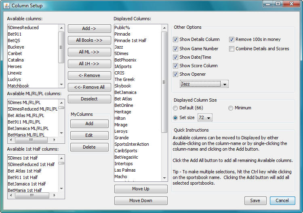Image resolution: width=303 pixels, height=213 pixels.
Task: Choose the Set size radio button
Action: click(x=175, y=118)
